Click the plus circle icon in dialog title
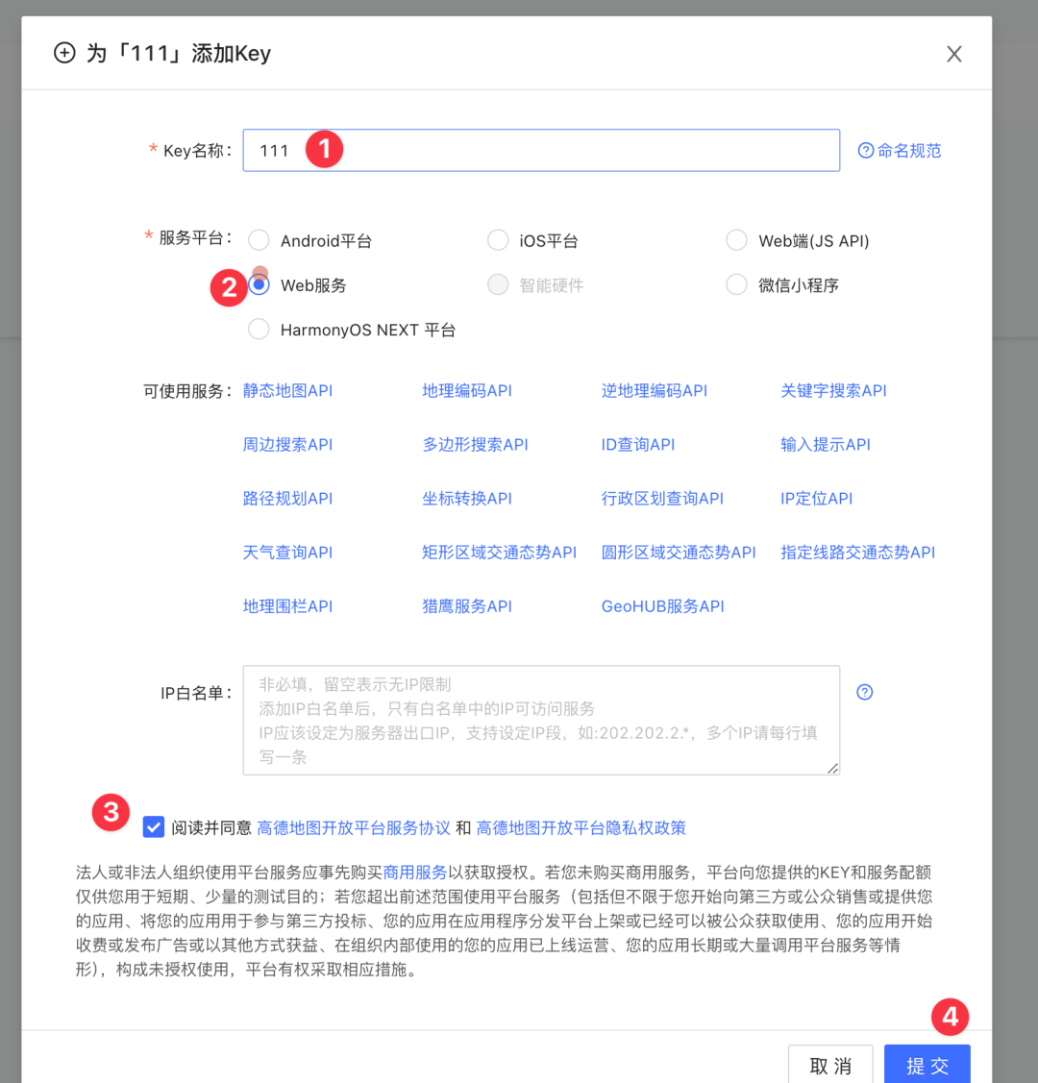 [x=64, y=53]
